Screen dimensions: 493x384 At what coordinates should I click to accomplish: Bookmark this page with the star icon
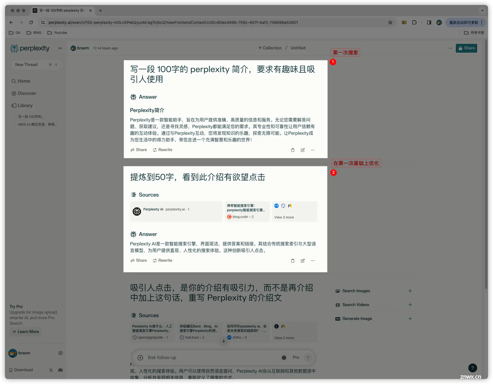[x=390, y=22]
